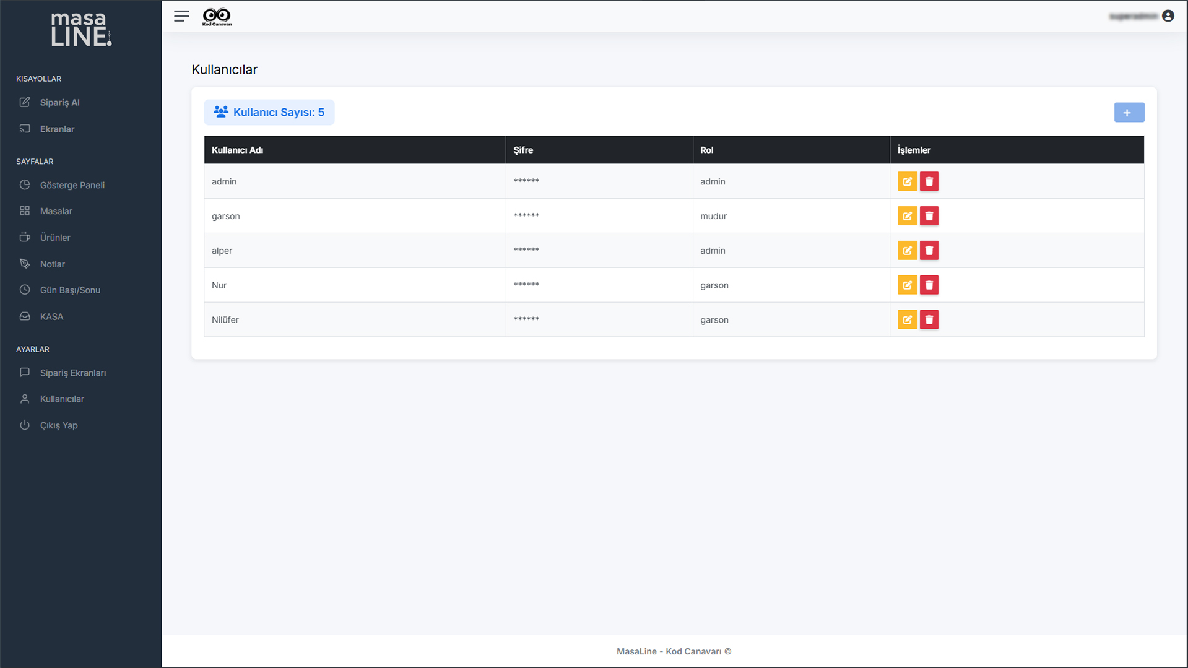Log out via Çıkış Yap
Image resolution: width=1188 pixels, height=668 pixels.
click(59, 426)
